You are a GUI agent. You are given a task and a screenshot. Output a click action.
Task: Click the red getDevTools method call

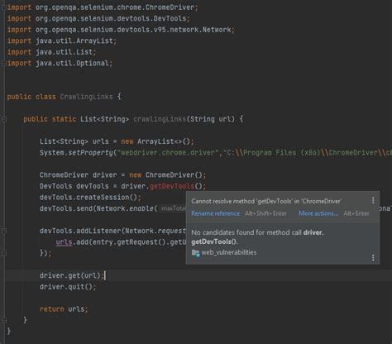click(172, 186)
